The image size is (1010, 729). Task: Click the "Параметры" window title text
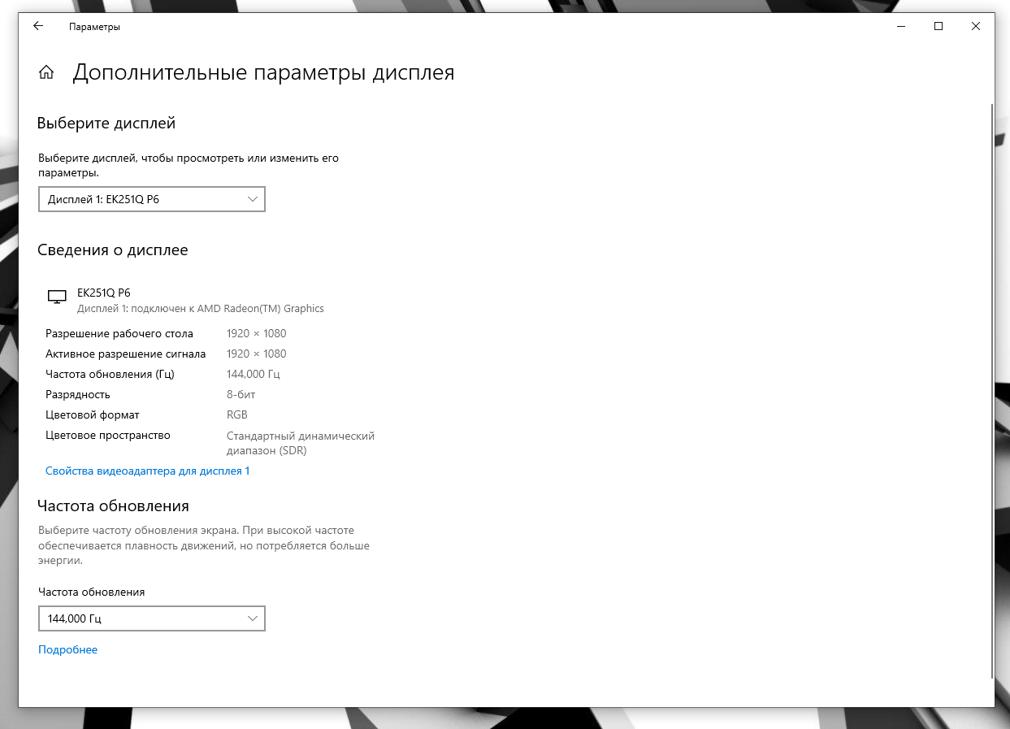pos(94,27)
